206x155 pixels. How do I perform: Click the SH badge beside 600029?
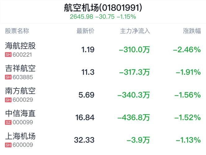(x=8, y=100)
